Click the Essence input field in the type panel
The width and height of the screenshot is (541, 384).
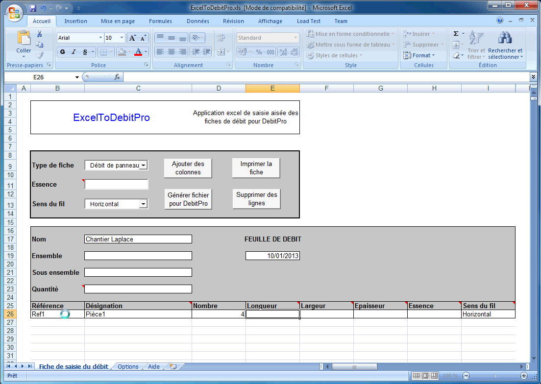click(116, 185)
